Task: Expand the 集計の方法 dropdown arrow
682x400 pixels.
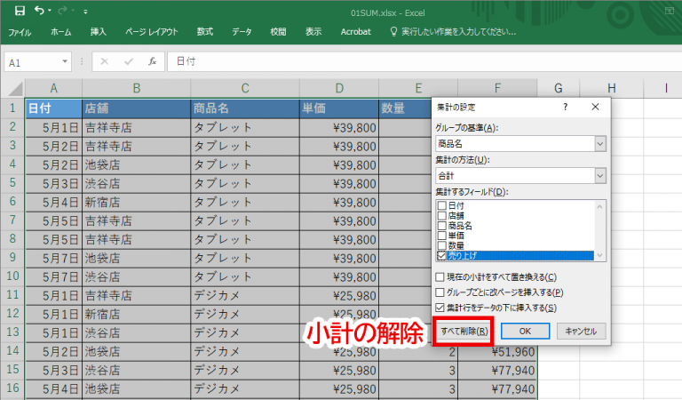Action: coord(600,176)
